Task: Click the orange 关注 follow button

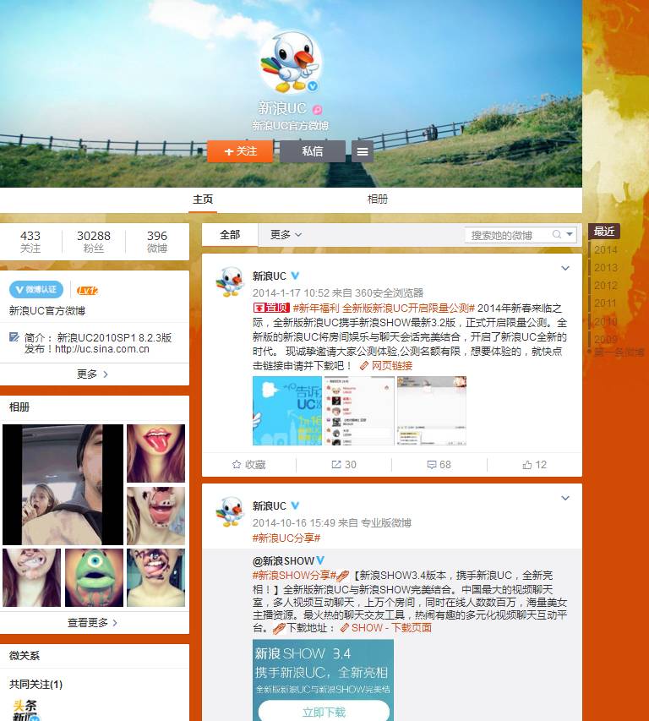Action: tap(240, 151)
